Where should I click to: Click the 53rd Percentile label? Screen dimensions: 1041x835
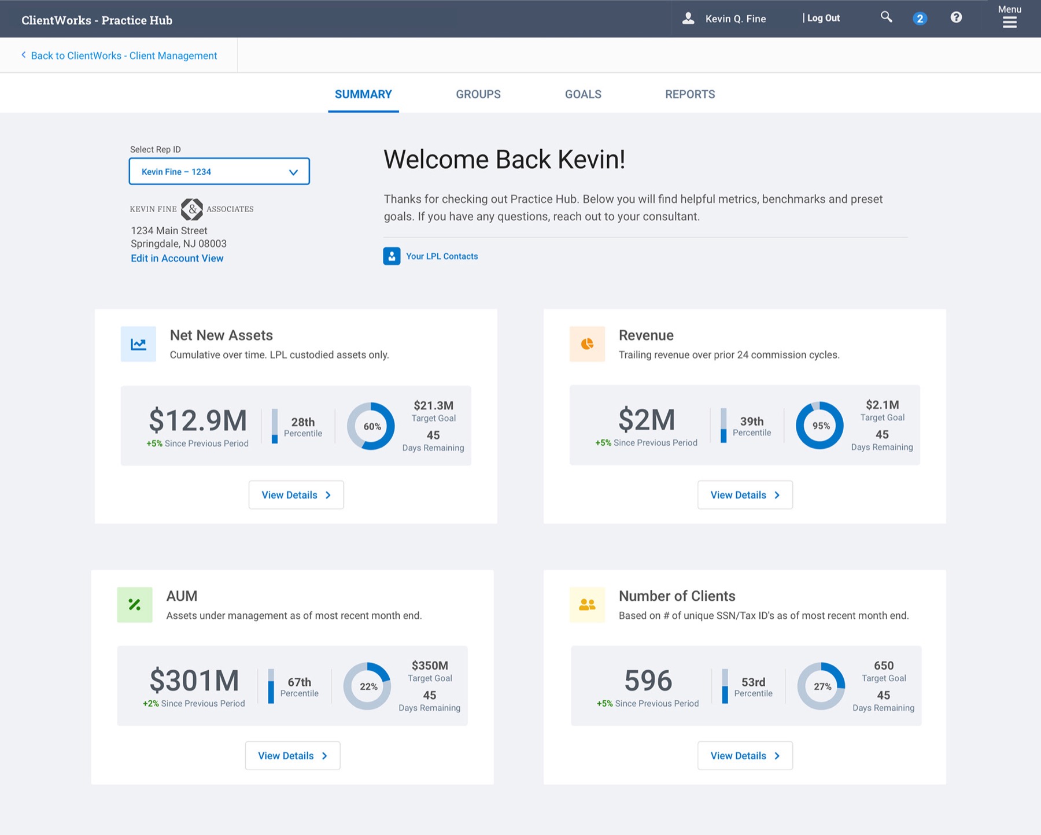(754, 687)
